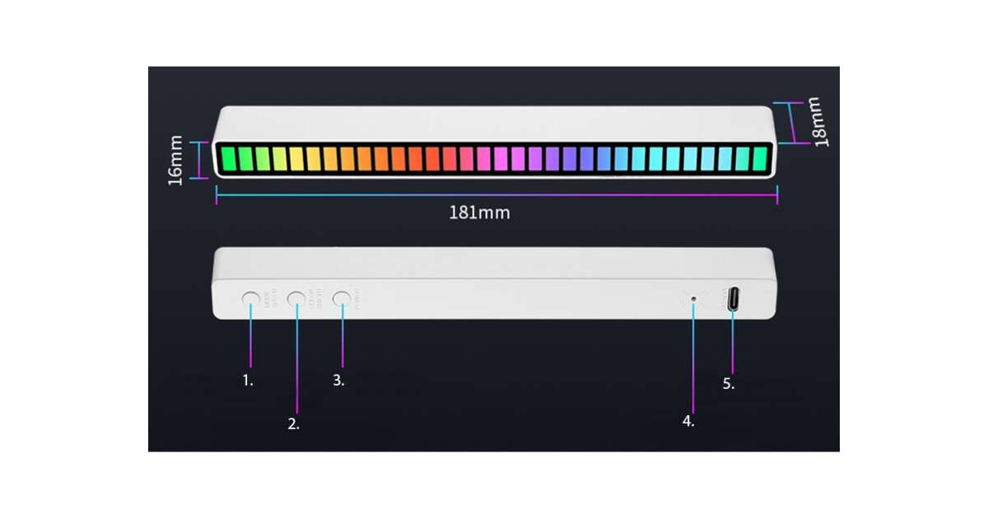The height and width of the screenshot is (519, 988).
Task: Click the microphone pinhole on the back
Action: point(693,299)
